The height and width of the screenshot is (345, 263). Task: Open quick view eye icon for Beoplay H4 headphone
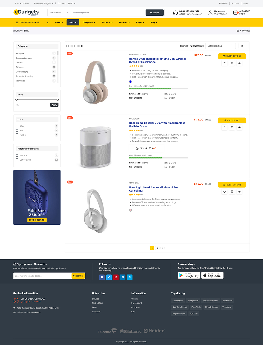tap(239, 63)
